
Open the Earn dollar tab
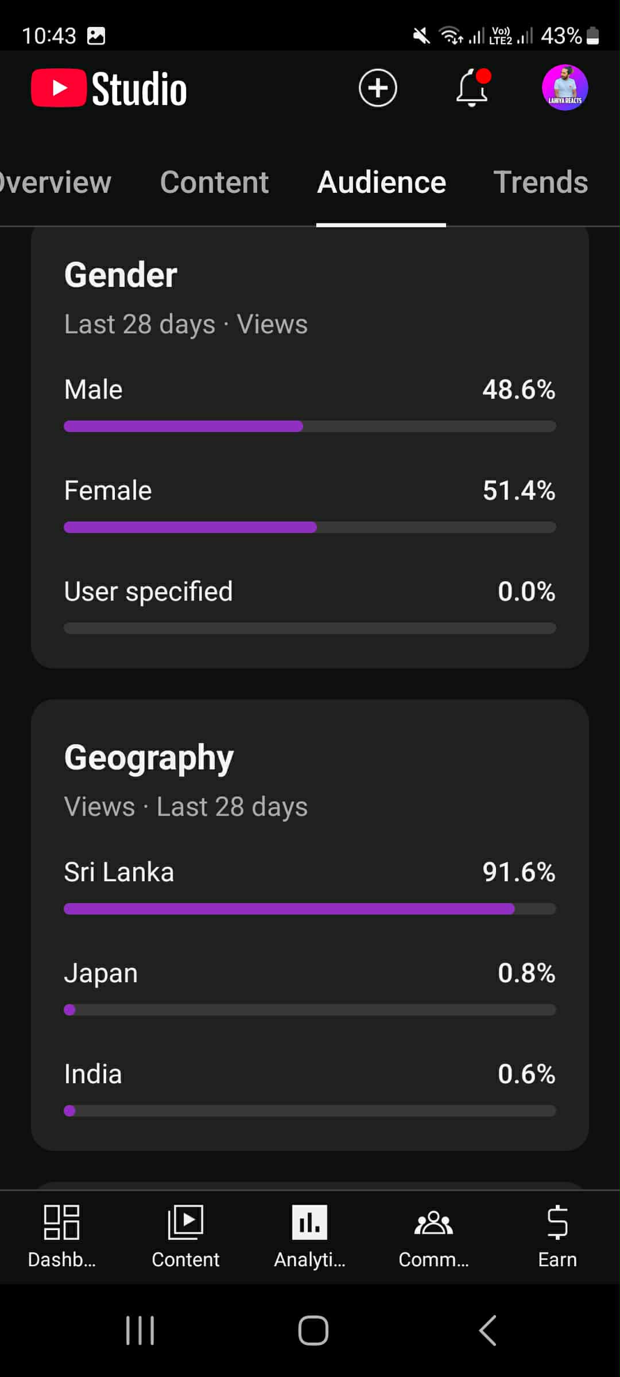click(x=557, y=1236)
